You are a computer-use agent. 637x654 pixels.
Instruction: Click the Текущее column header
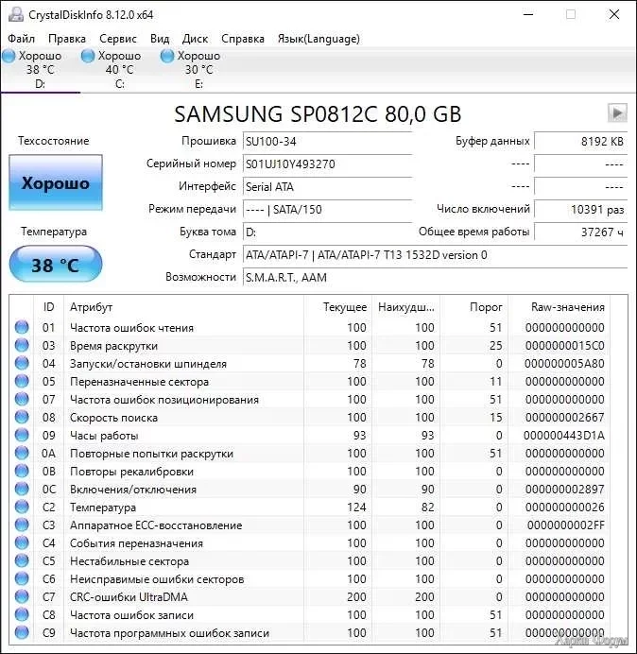(x=338, y=307)
